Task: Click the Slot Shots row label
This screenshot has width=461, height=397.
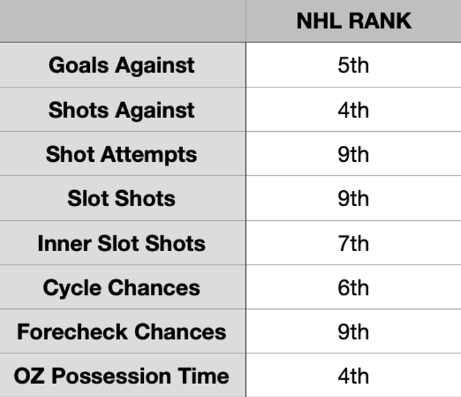Action: 121,198
